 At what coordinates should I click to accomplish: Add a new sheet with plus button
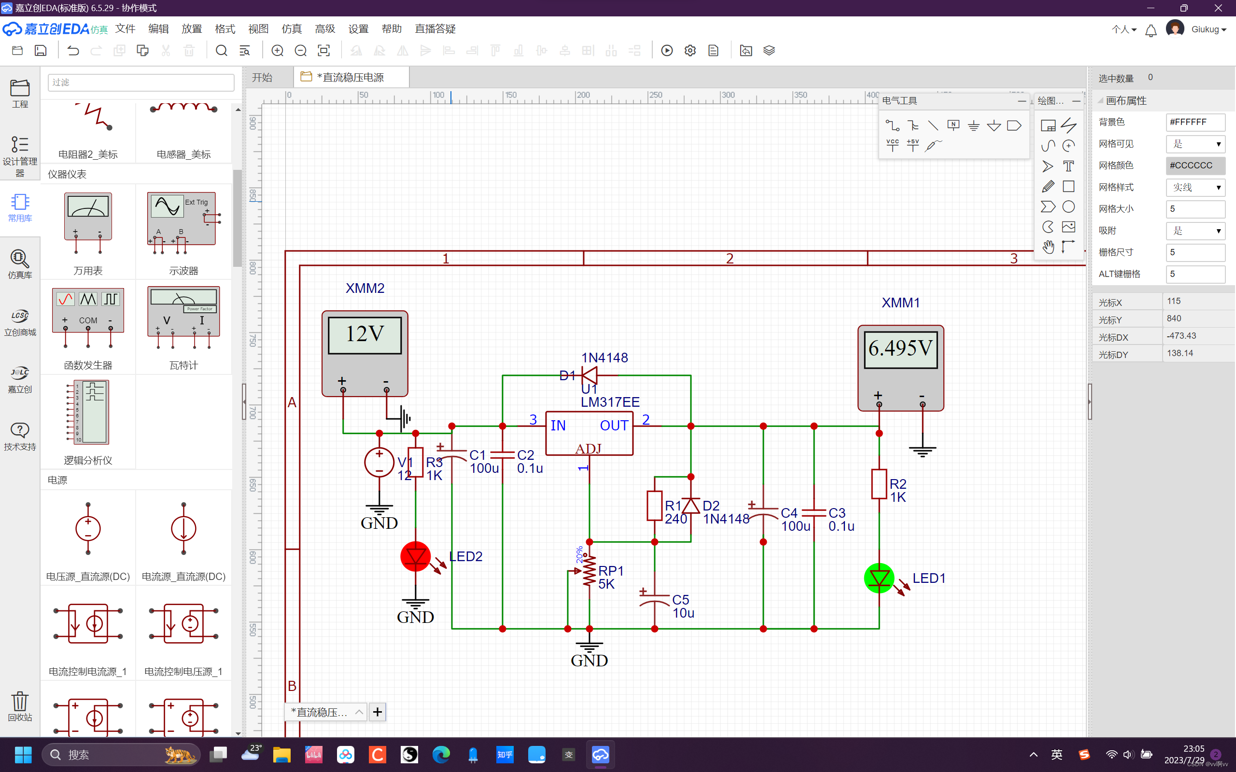point(378,712)
